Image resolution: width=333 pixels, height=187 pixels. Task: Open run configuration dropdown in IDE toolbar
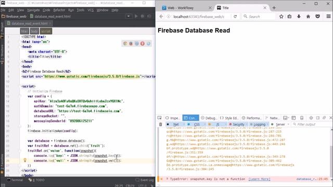point(129,16)
